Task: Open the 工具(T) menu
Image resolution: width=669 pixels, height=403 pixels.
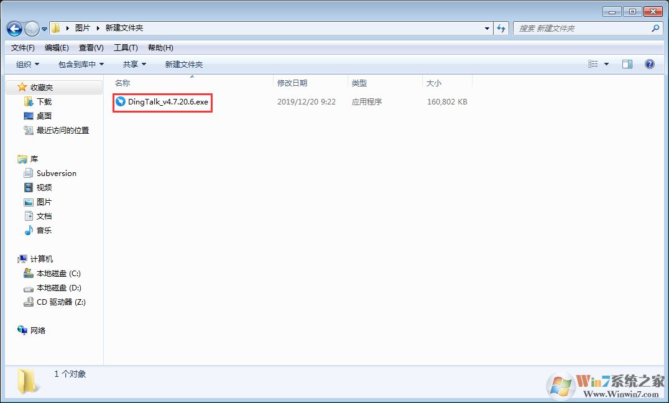Action: (x=126, y=47)
